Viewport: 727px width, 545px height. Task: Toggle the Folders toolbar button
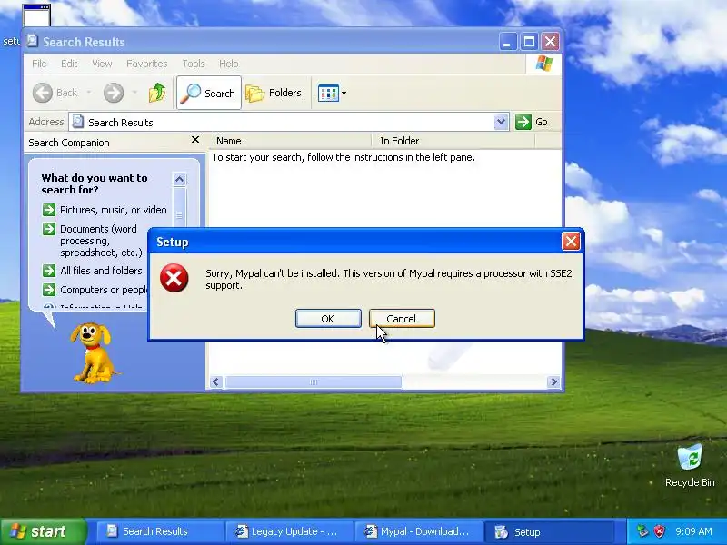274,93
